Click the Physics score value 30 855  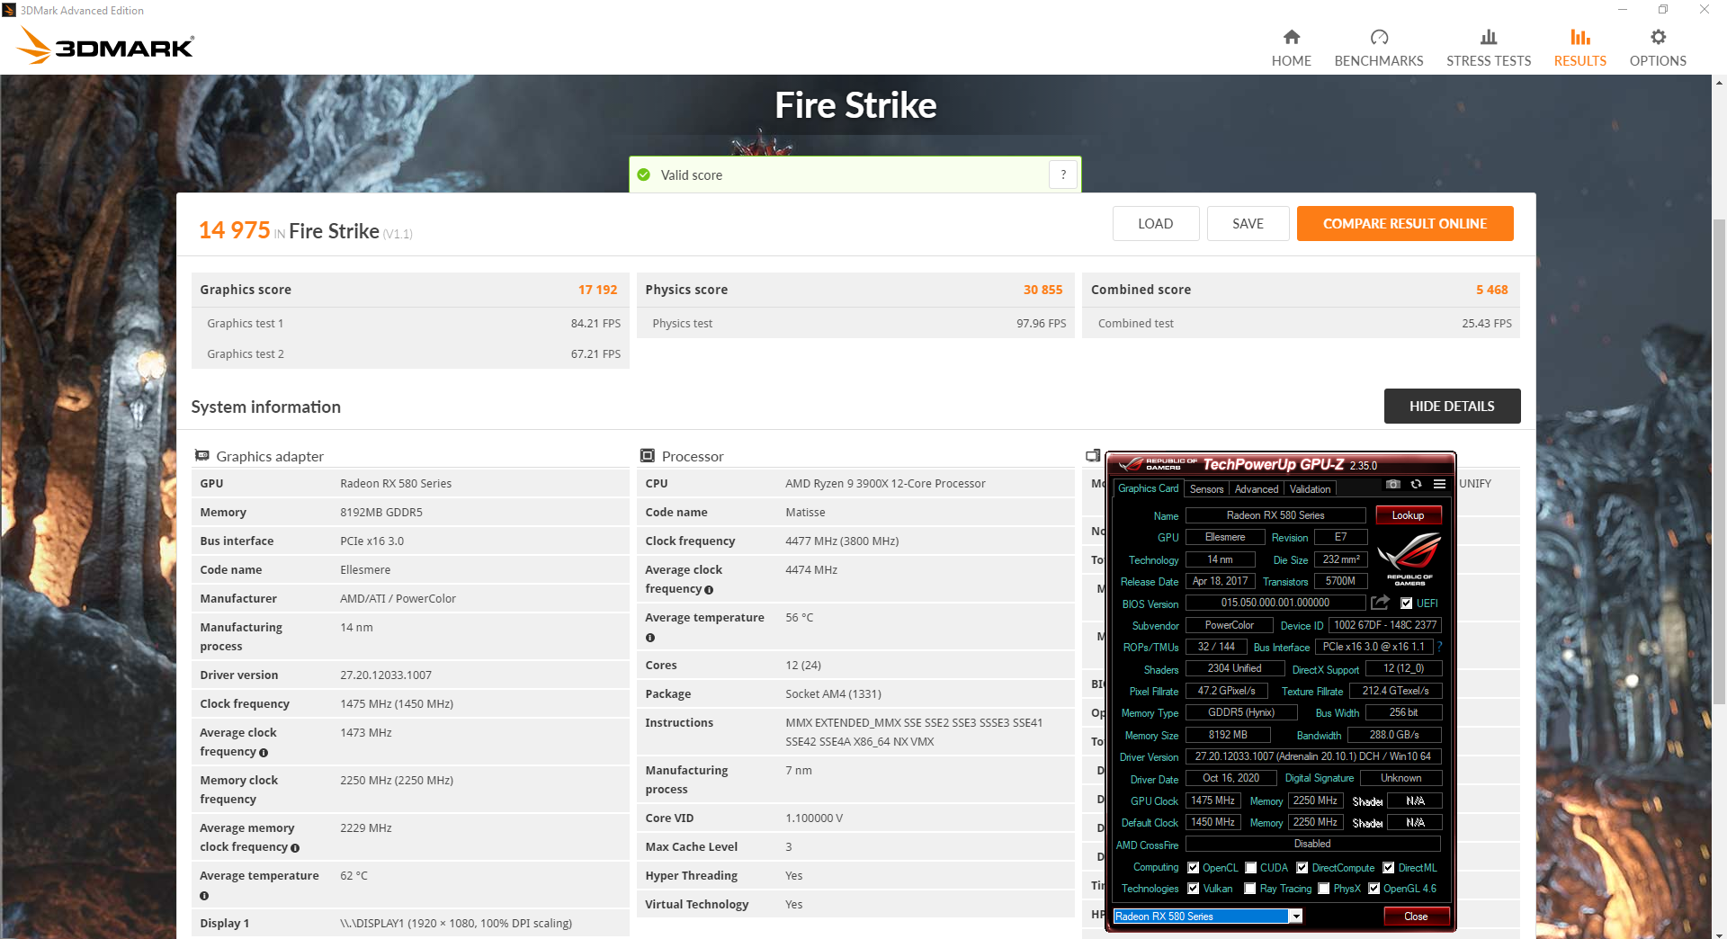coord(1042,290)
